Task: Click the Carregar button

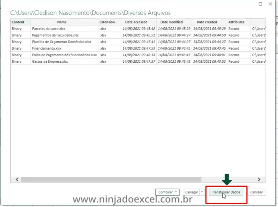Action: [191, 192]
